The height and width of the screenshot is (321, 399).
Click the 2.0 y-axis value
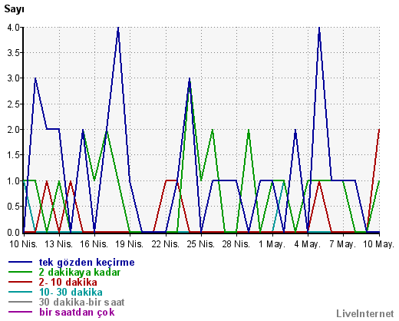click(14, 130)
